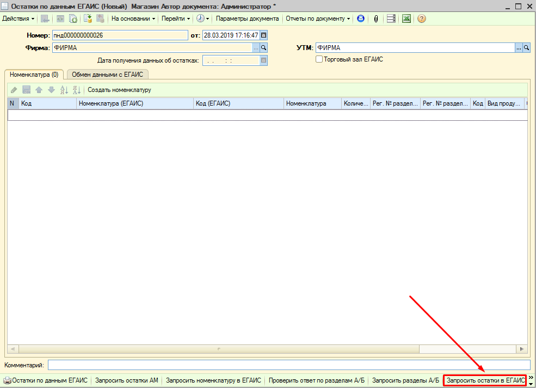This screenshot has height=388, width=536.
Task: Open calendar for Дата получения данных field
Action: coord(263,60)
